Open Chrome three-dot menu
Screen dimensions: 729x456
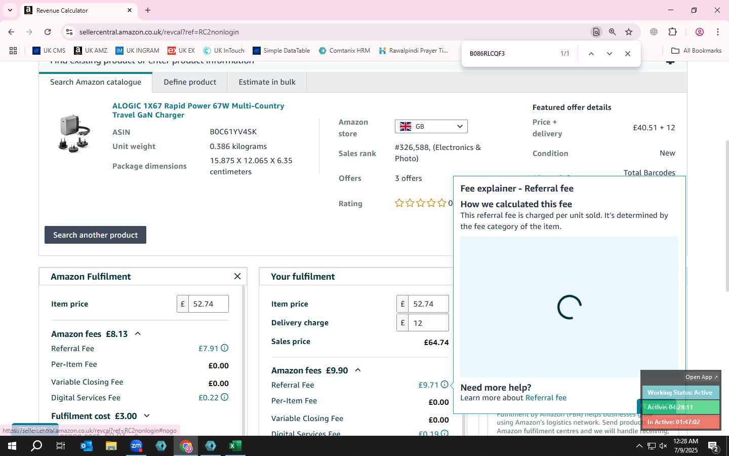[x=718, y=32]
